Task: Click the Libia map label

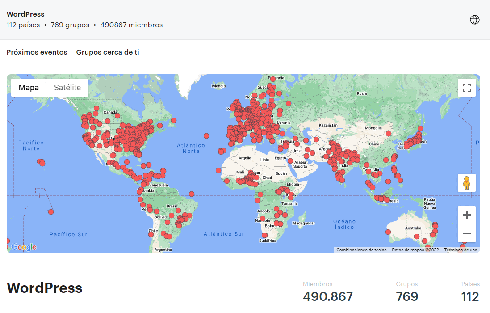Action: click(265, 160)
